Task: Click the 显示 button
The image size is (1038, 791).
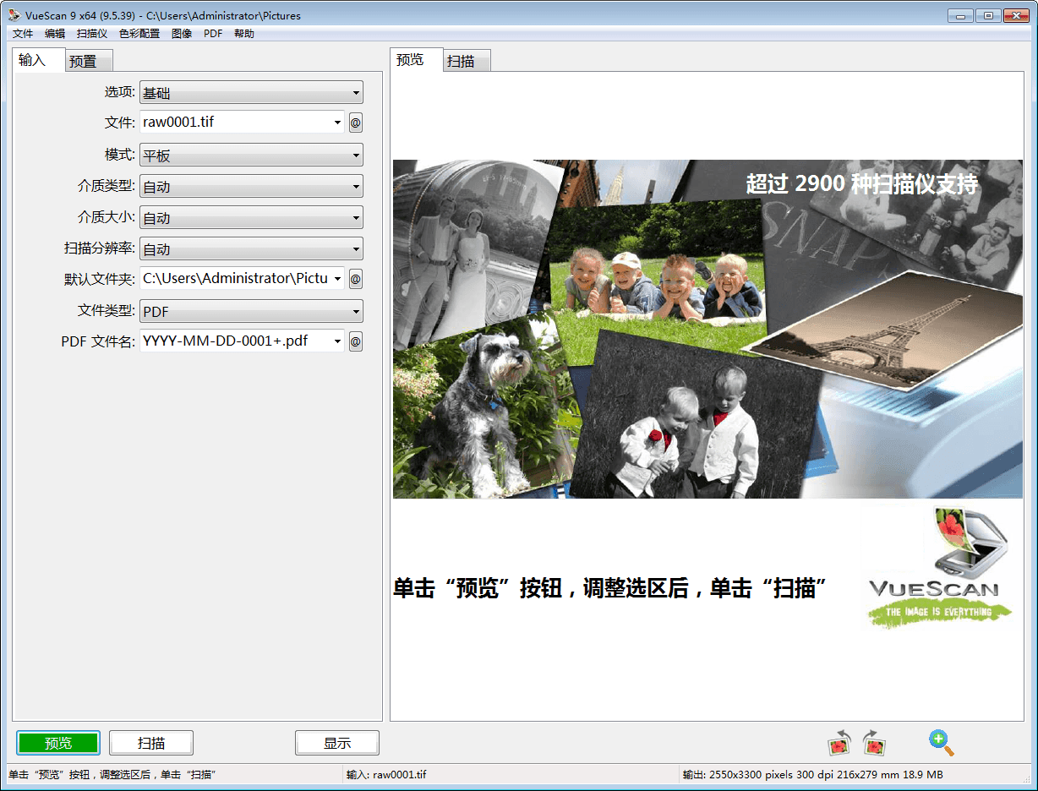Action: pyautogui.click(x=336, y=743)
